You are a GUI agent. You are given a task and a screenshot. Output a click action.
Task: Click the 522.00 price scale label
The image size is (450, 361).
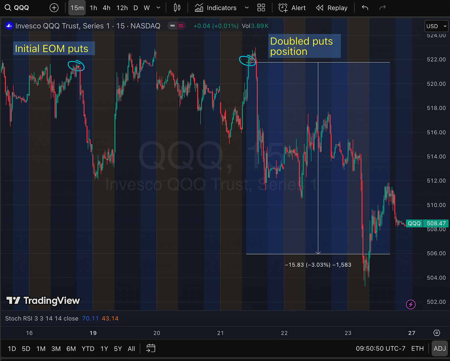436,59
